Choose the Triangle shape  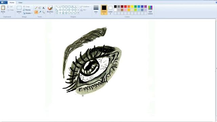(x=75, y=7)
